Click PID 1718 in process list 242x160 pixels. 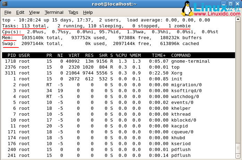pos(10,61)
